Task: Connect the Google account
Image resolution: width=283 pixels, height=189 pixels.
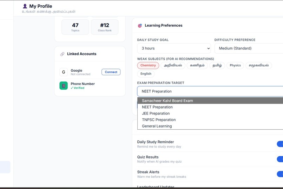Action: click(111, 72)
